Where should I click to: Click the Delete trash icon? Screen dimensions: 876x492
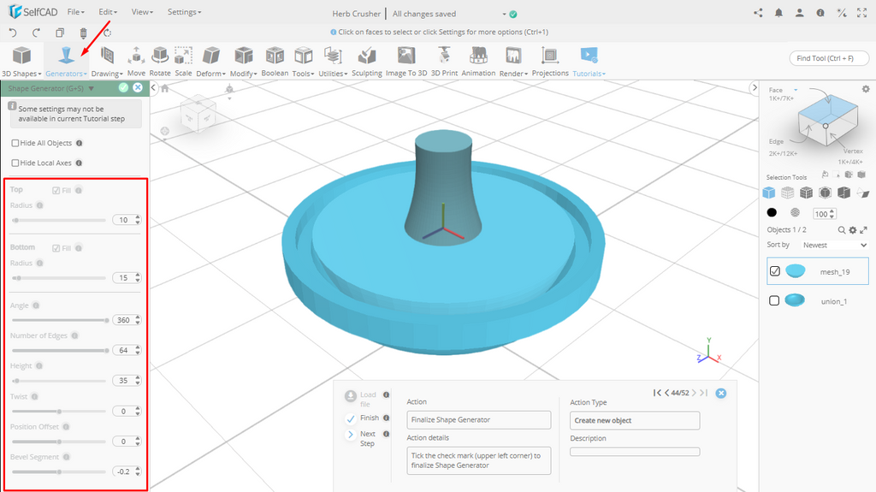click(x=83, y=33)
